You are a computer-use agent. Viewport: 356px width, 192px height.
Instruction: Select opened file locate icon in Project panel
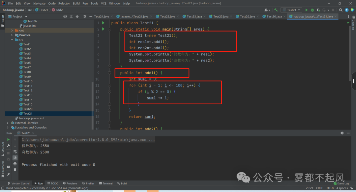(65, 16)
